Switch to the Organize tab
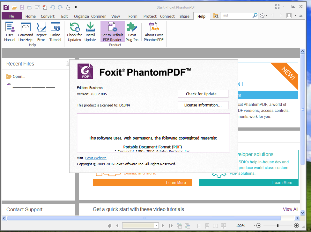This screenshot has width=311, height=232. tap(81, 17)
